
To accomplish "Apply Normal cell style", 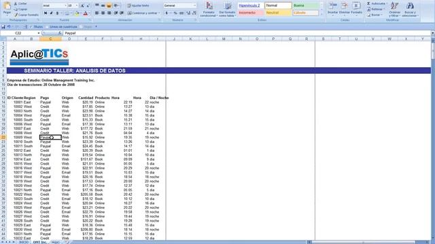I will [278, 5].
